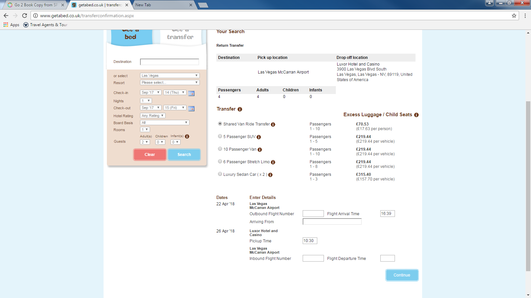Image resolution: width=531 pixels, height=298 pixels.
Task: Click the Excess Luggage / Child Seats info icon
Action: coord(416,115)
